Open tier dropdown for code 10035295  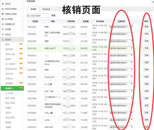coord(121,77)
